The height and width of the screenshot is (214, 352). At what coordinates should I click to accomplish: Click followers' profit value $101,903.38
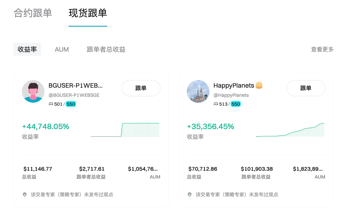click(x=257, y=169)
